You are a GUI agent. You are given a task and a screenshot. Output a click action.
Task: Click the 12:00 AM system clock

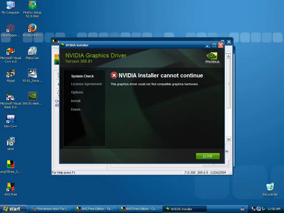point(274,209)
